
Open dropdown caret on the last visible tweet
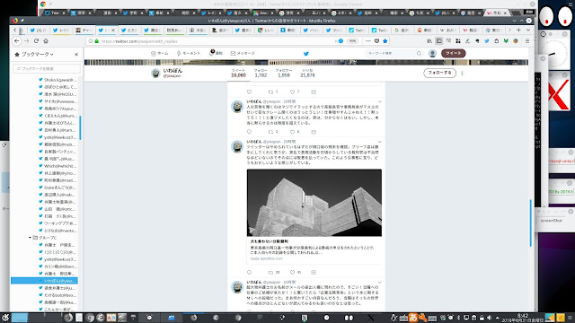click(x=379, y=283)
